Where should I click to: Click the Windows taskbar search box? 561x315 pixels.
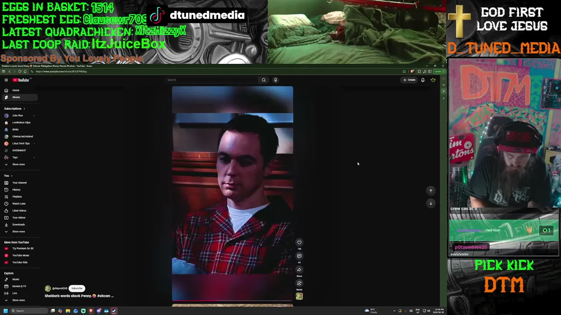(29, 311)
